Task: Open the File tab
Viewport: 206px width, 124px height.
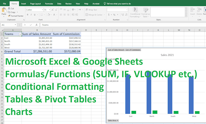Action: pyautogui.click(x=5, y=4)
